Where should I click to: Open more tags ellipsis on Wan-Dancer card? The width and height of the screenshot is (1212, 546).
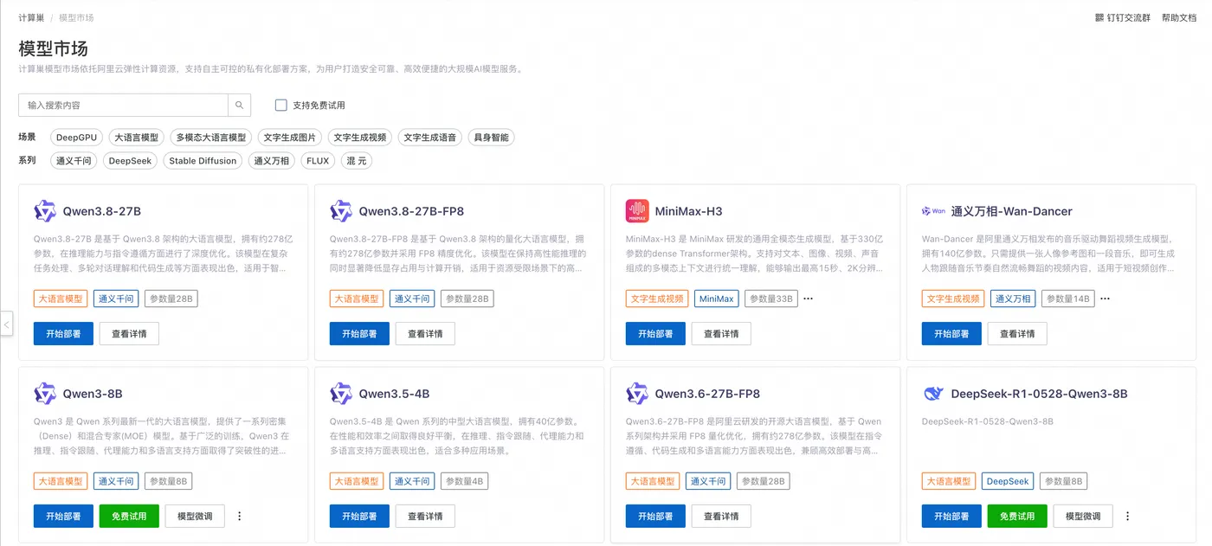[x=1105, y=299]
